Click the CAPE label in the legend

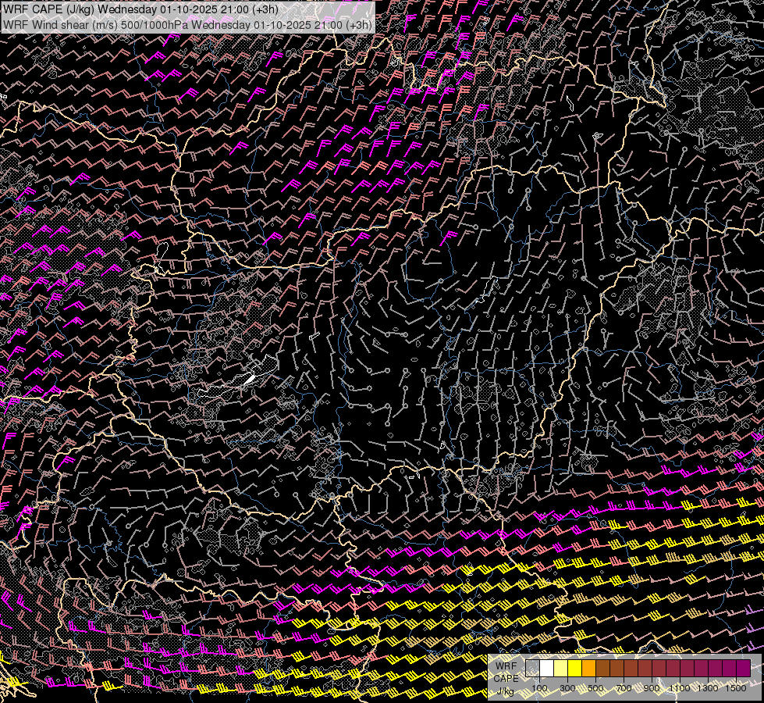coord(506,679)
